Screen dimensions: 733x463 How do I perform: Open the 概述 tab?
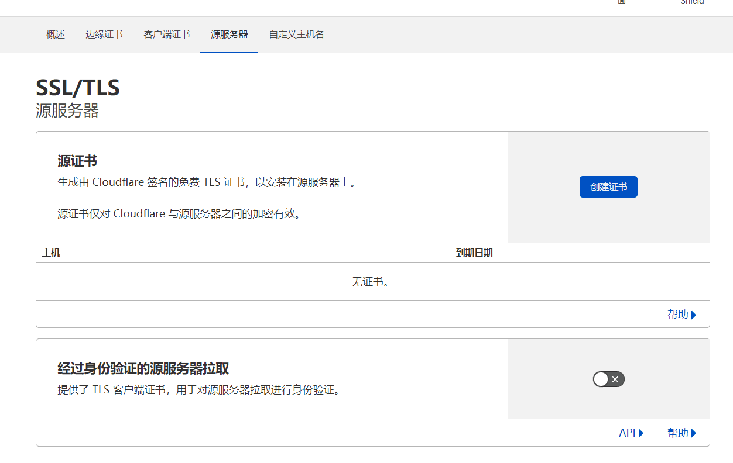click(x=56, y=34)
